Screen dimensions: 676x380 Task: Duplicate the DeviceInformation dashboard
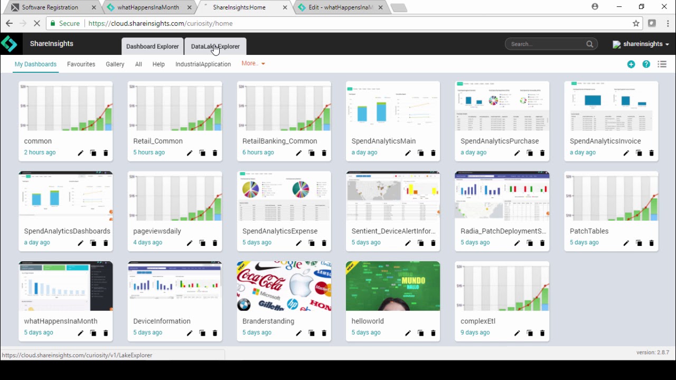[202, 333]
